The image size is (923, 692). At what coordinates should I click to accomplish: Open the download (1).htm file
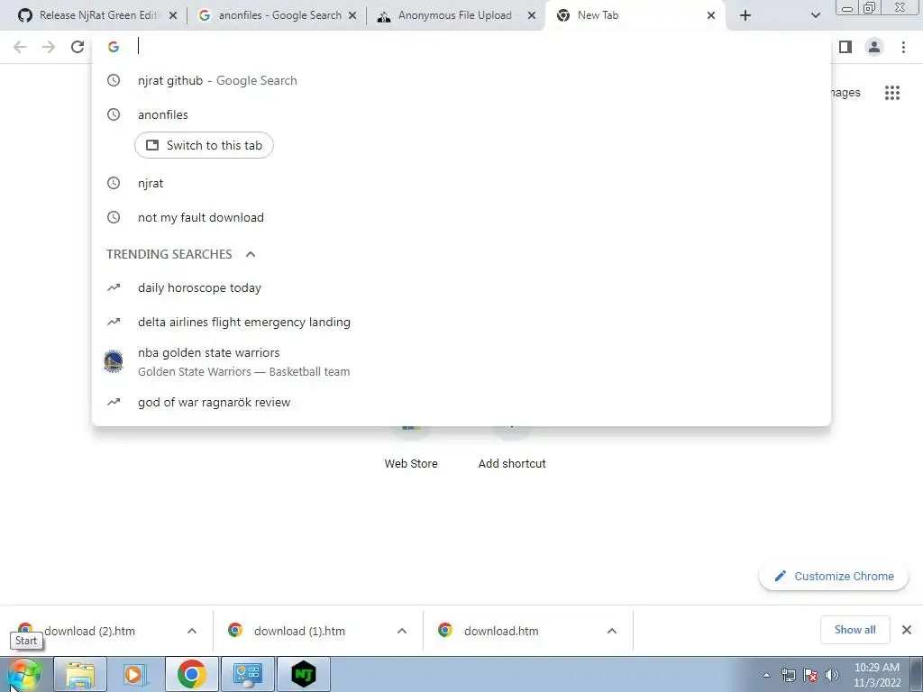(x=299, y=632)
